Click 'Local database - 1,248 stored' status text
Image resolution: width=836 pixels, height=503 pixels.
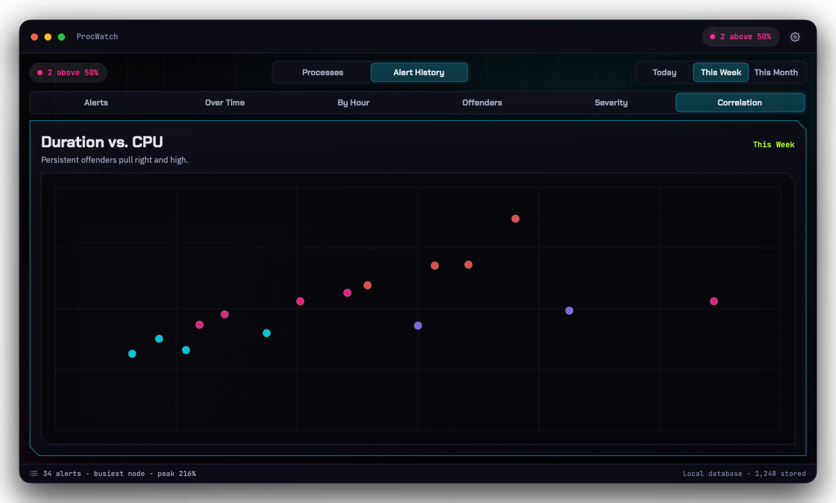pyautogui.click(x=744, y=473)
